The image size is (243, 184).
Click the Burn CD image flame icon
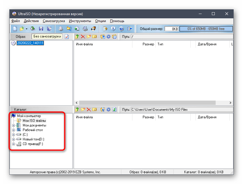point(93,29)
